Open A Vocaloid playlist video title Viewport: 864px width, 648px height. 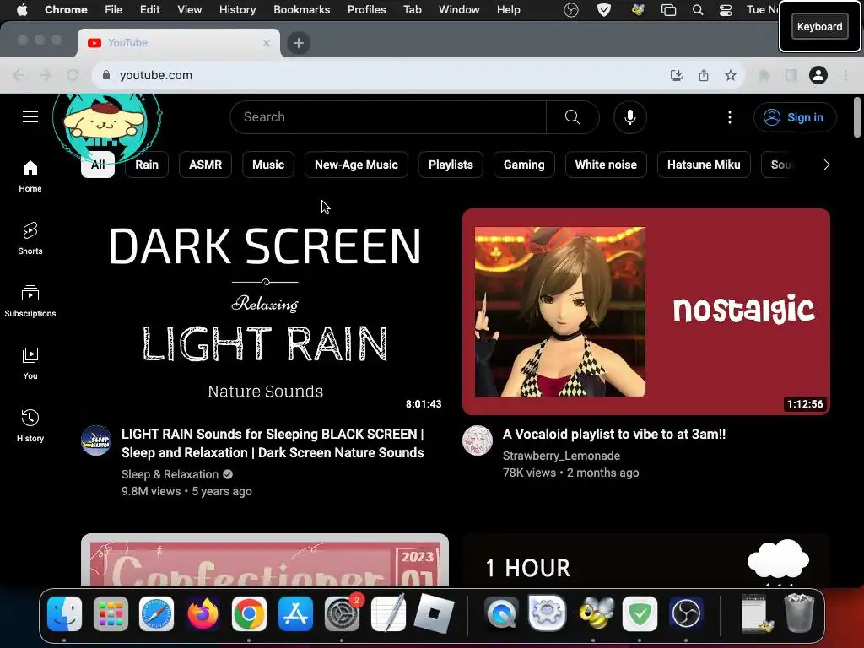[x=614, y=435]
